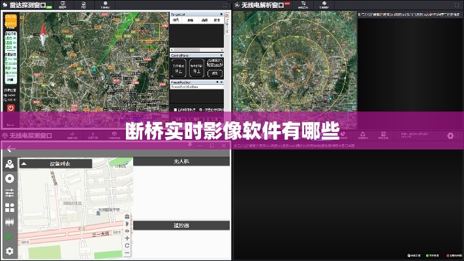The image size is (464, 261).
Task: Click the PresetPosition list name header
Action: [x=197, y=87]
